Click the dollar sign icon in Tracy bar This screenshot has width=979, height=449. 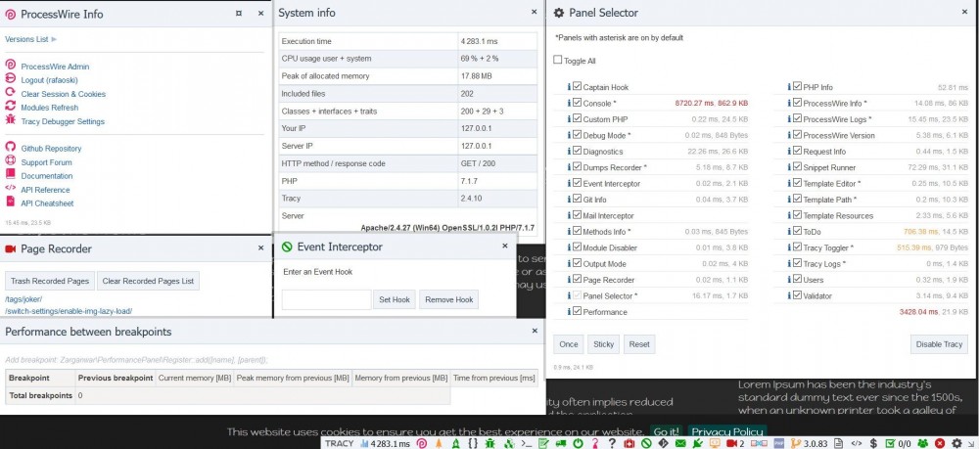873,443
